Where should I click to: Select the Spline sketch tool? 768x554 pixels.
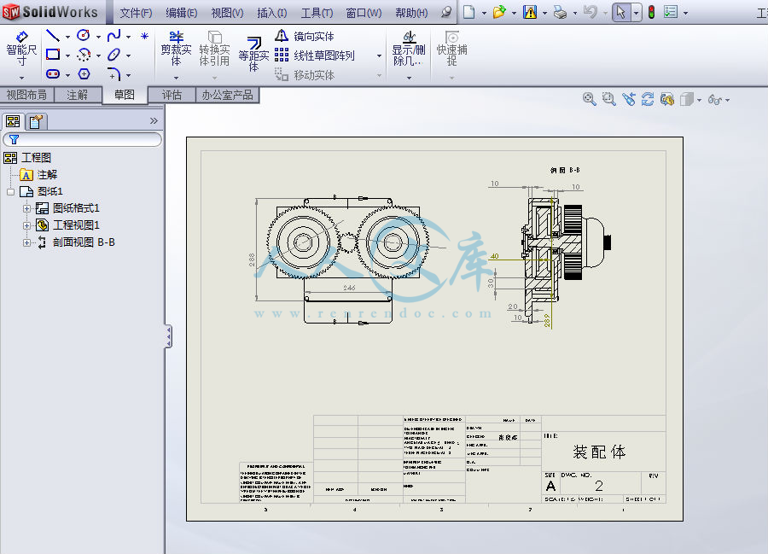pyautogui.click(x=113, y=35)
